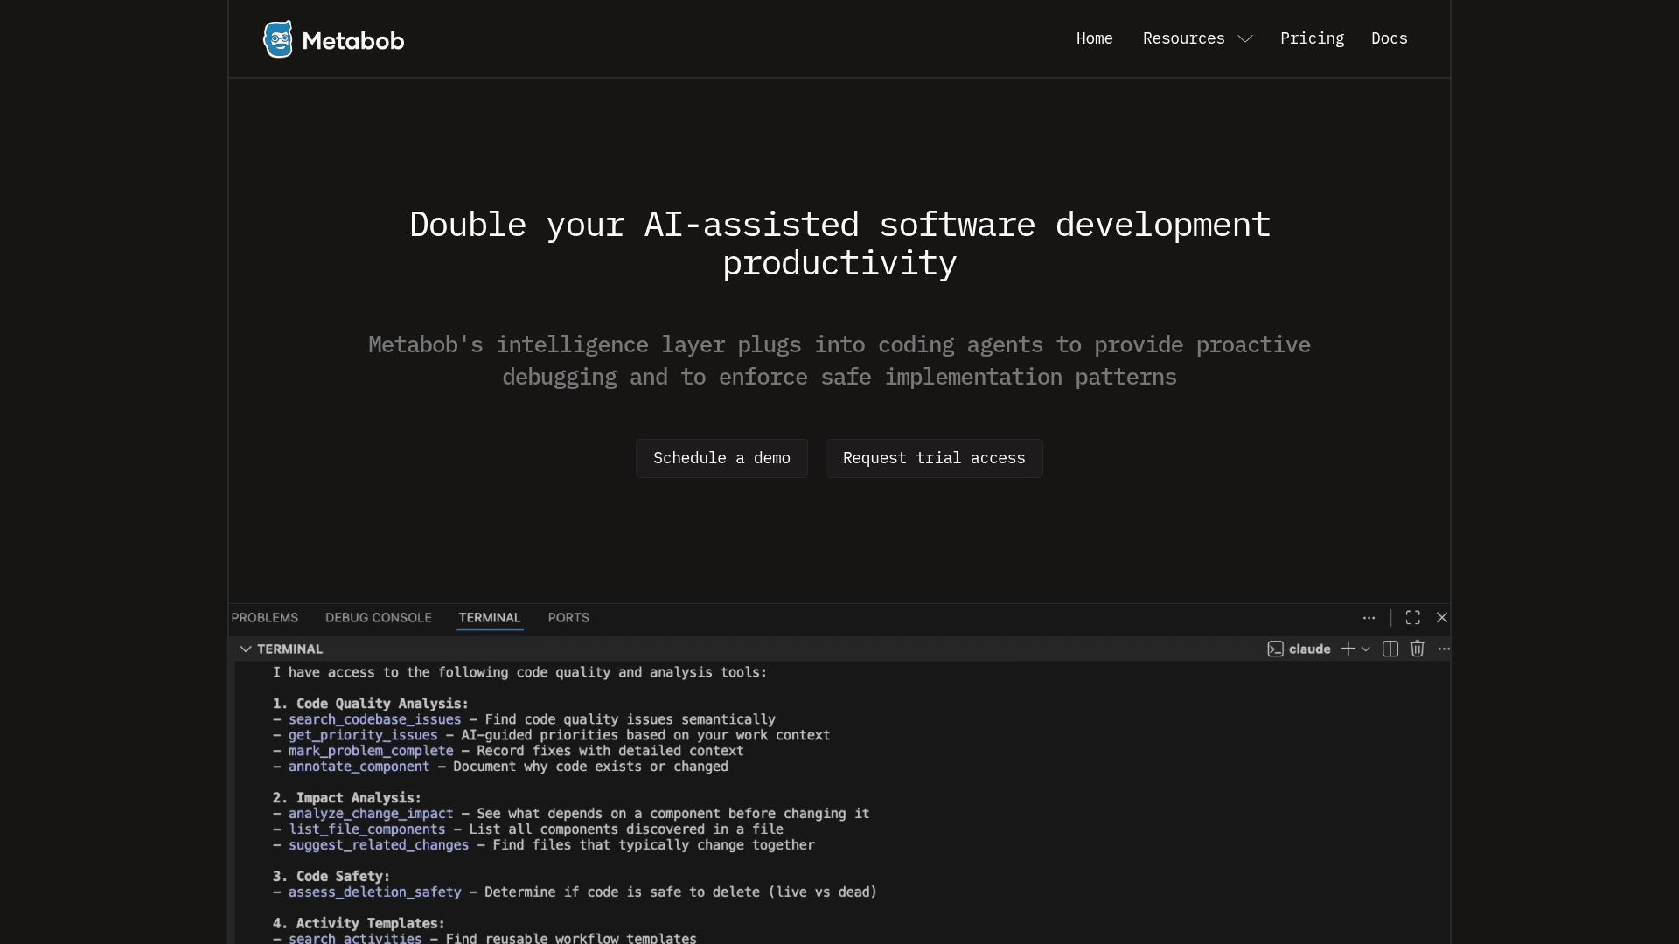Go to the Home page link
The width and height of the screenshot is (1679, 944).
click(1094, 38)
